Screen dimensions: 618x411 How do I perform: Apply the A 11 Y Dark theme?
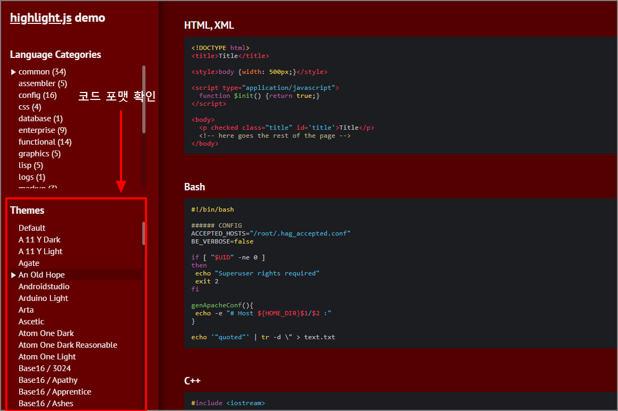point(39,240)
